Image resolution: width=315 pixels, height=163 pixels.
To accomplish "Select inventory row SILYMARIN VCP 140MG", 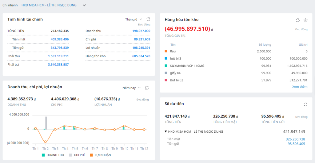I will 236,66.
